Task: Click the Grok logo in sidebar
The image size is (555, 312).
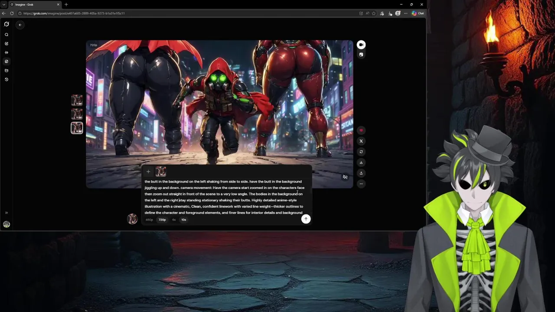Action: pos(7,24)
